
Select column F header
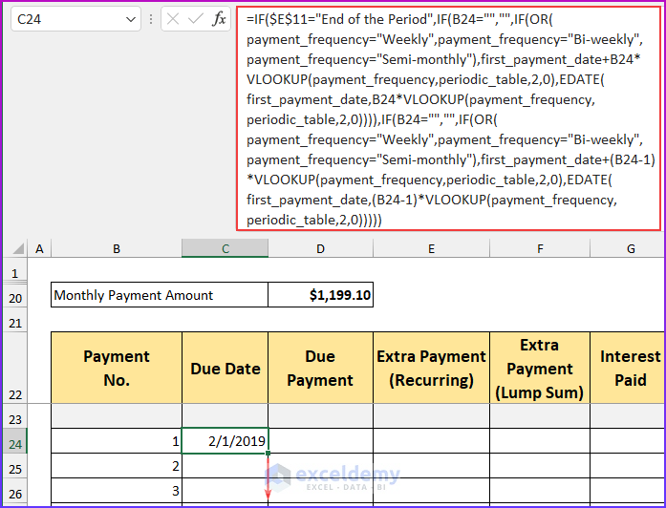(540, 248)
